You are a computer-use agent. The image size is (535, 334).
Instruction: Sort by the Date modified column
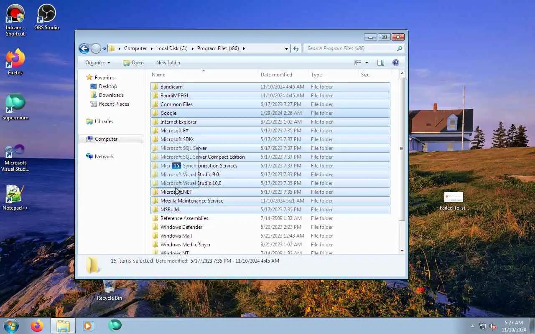coord(283,75)
